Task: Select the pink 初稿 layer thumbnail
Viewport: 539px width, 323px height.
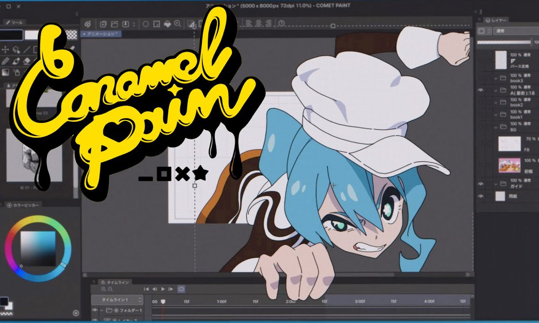Action: pyautogui.click(x=509, y=165)
